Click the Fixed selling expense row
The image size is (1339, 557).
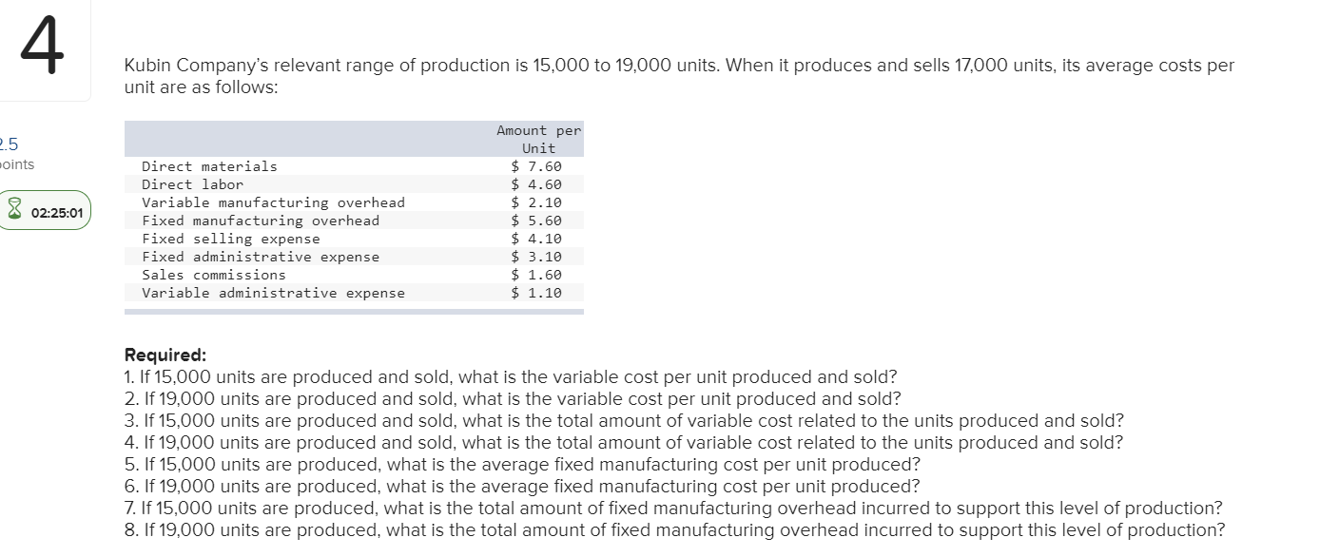point(230,239)
